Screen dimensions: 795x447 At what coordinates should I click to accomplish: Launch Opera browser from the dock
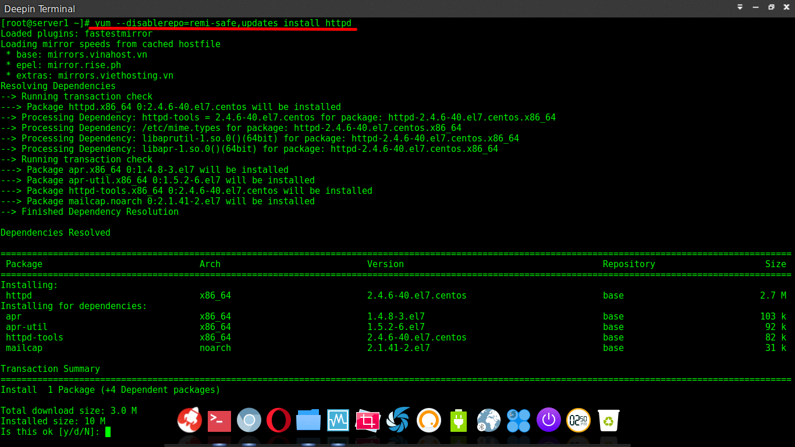(279, 420)
